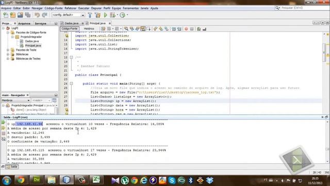Image resolution: width=330 pixels, height=186 pixels.
Task: Click the Shift Line Right editor icon
Action: (179, 29)
